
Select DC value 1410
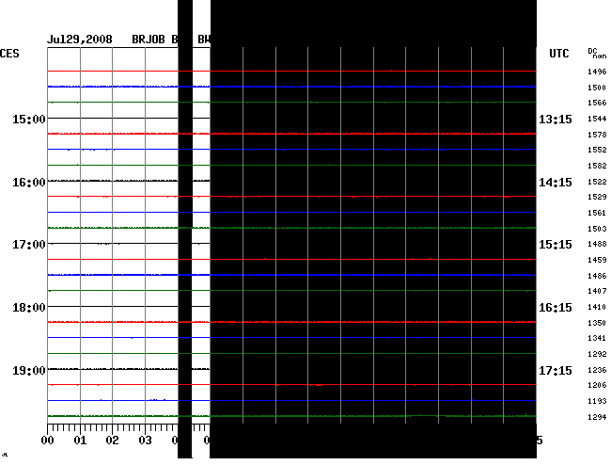[597, 307]
